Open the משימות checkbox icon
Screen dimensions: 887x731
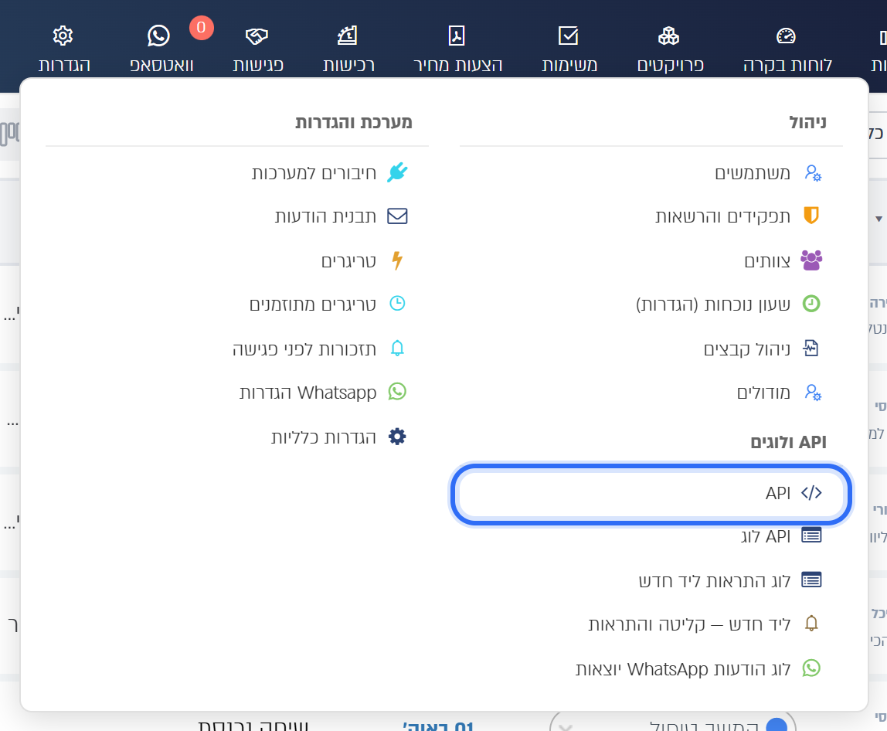[x=569, y=36]
